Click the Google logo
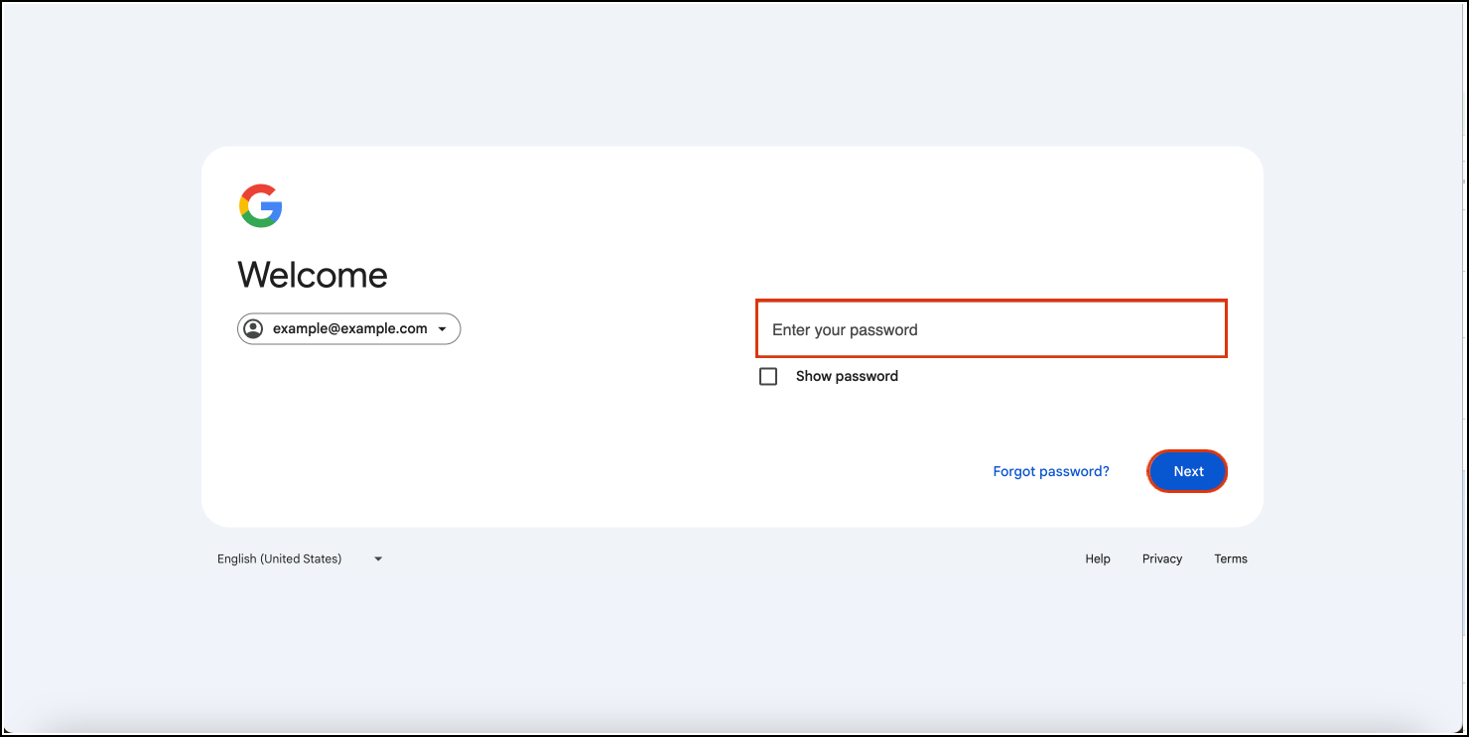This screenshot has width=1469, height=737. point(261,205)
